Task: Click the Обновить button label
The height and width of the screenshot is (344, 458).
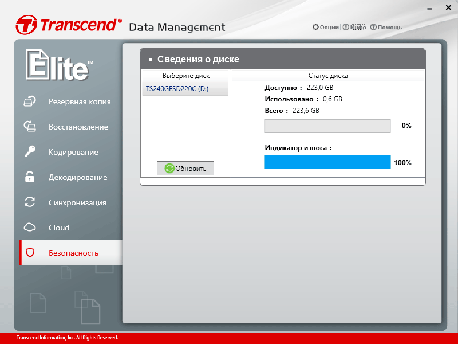Action: pyautogui.click(x=191, y=169)
